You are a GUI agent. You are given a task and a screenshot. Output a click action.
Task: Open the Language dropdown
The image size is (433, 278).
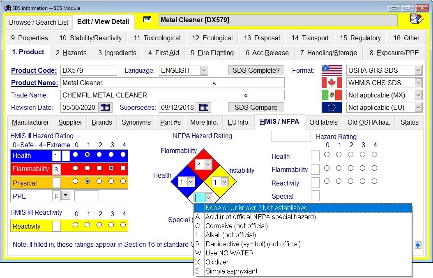coord(204,70)
